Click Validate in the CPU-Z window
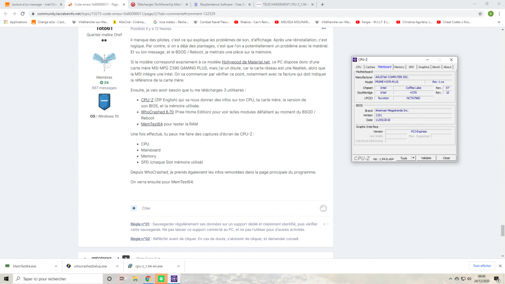Viewport: 505px width, 284px height. (x=426, y=158)
